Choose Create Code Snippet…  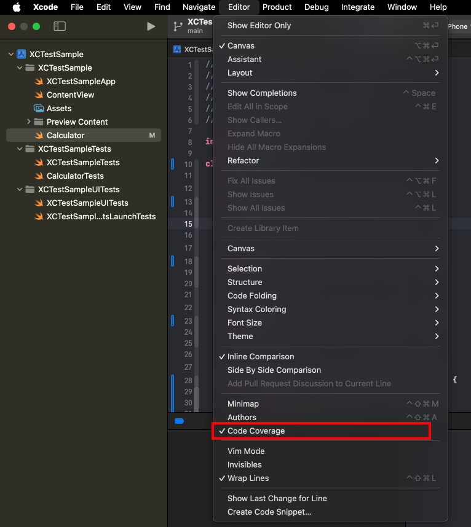[330, 512]
